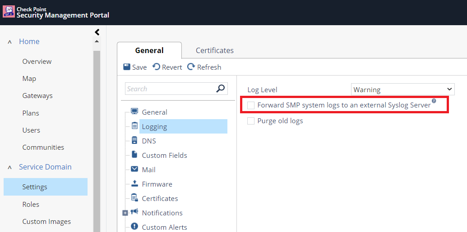The image size is (467, 232).
Task: Tick the Purge old logs checkbox
Action: coord(251,121)
